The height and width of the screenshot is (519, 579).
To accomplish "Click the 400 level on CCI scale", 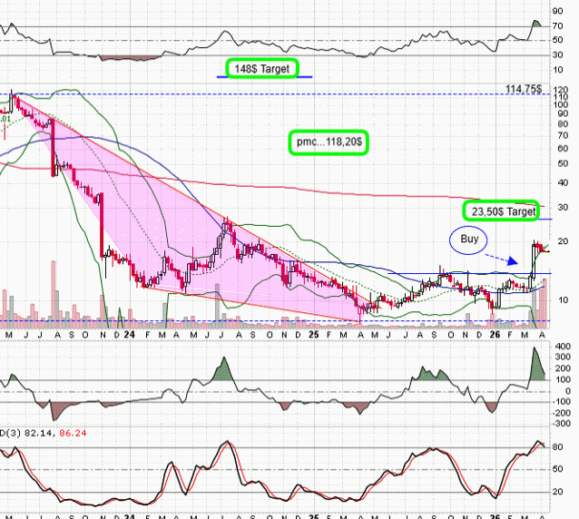I will [x=562, y=347].
